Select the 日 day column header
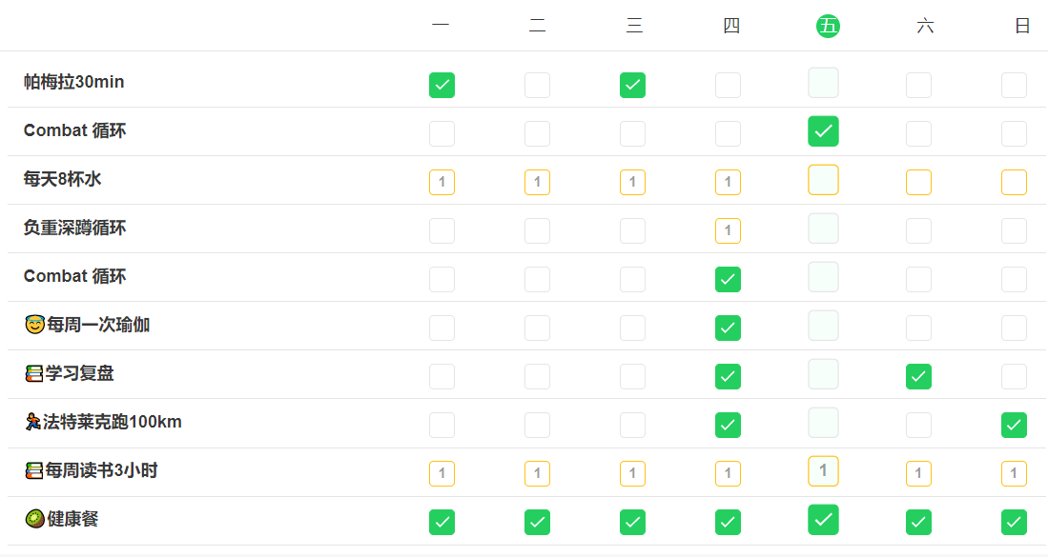Screen dimensions: 1048x557 (x=1022, y=27)
